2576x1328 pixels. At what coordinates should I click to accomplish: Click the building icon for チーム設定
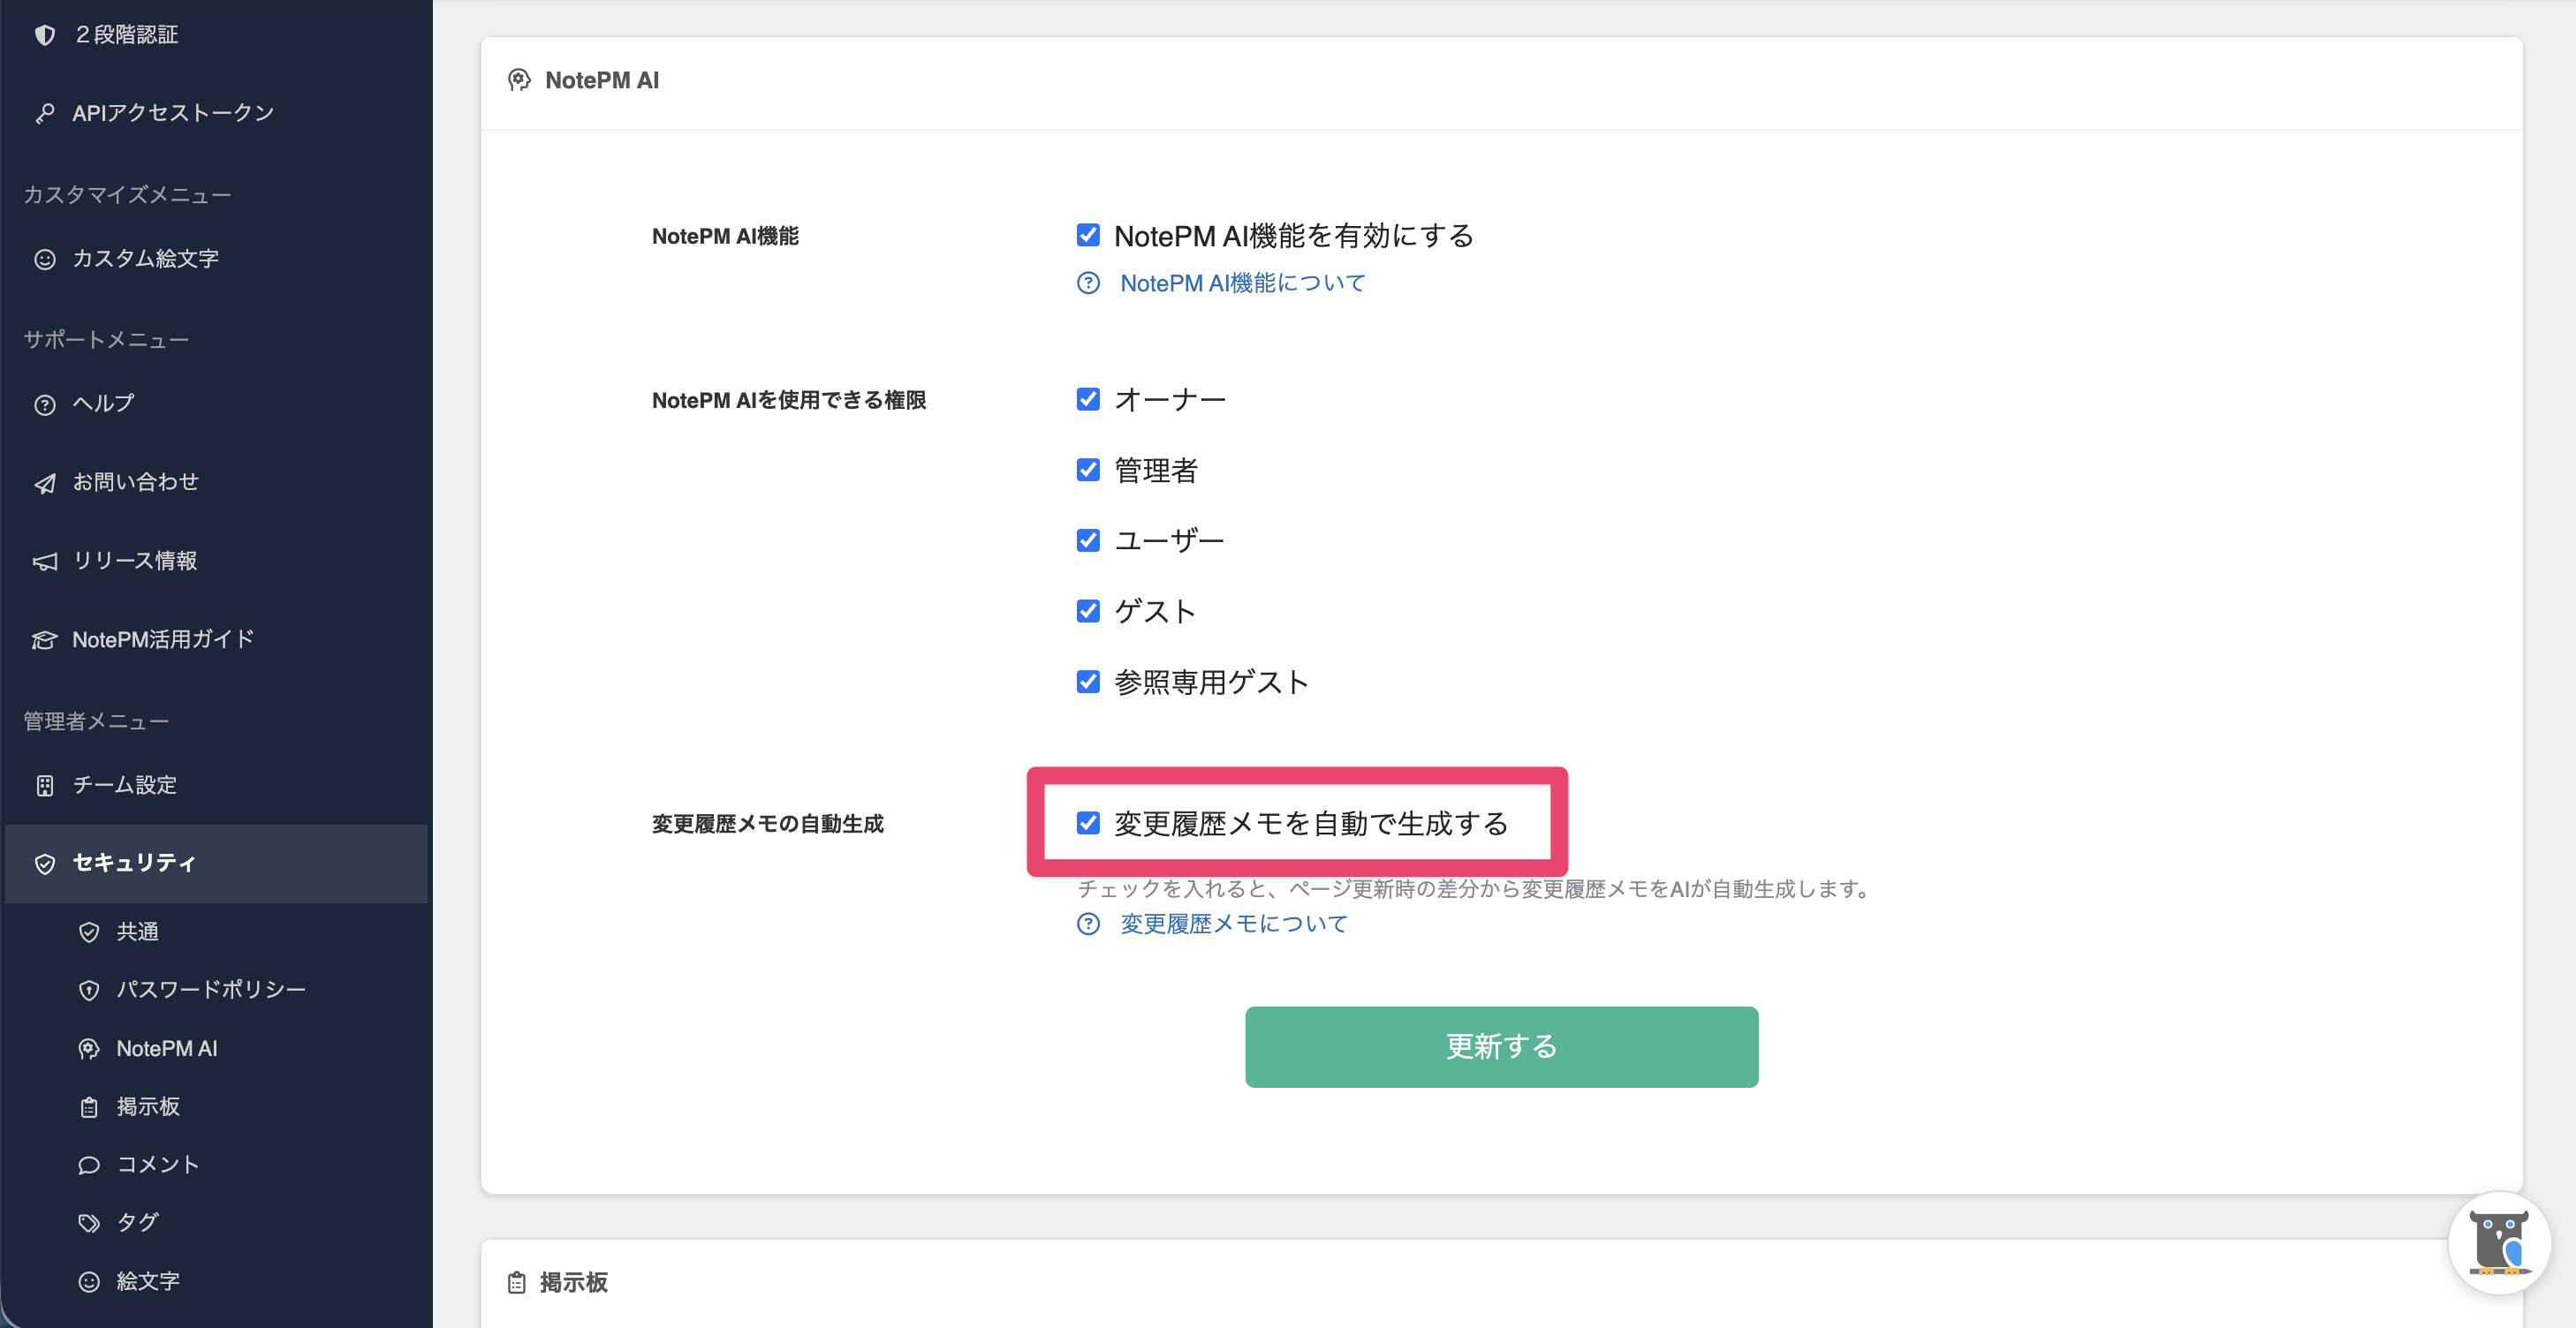[x=44, y=787]
